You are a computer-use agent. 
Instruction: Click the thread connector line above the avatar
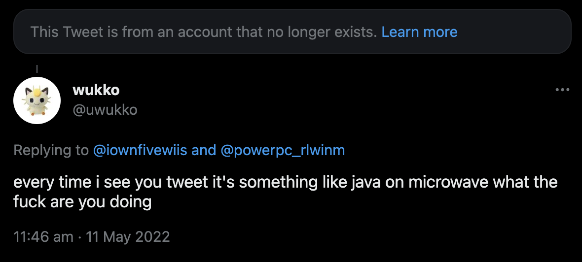[x=37, y=69]
